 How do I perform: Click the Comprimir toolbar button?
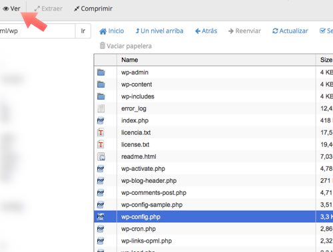tap(93, 9)
